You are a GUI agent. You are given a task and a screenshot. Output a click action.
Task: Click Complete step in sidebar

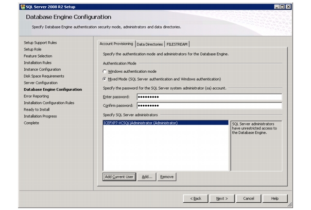tap(31, 123)
